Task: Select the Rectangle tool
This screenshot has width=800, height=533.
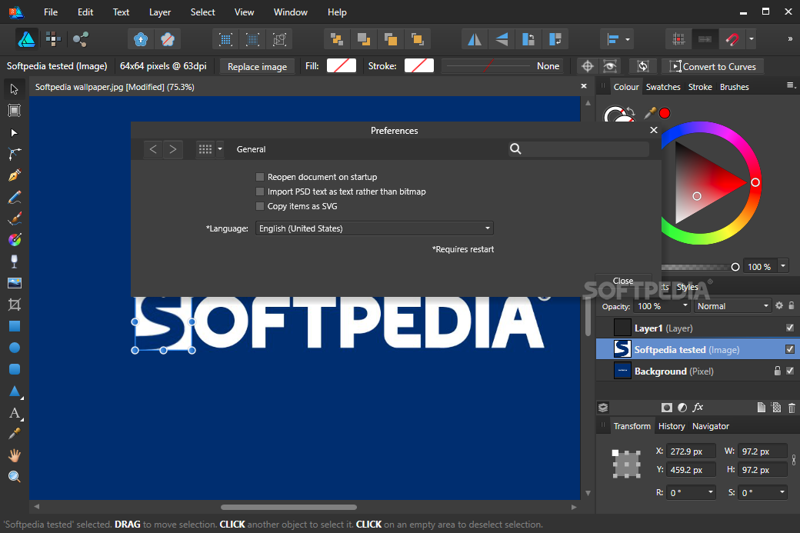Action: coord(15,326)
